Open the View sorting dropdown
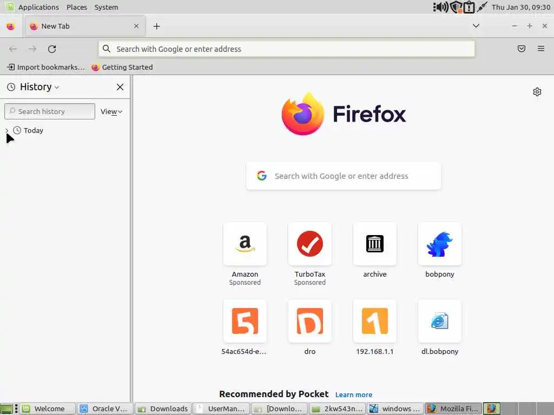 111,111
